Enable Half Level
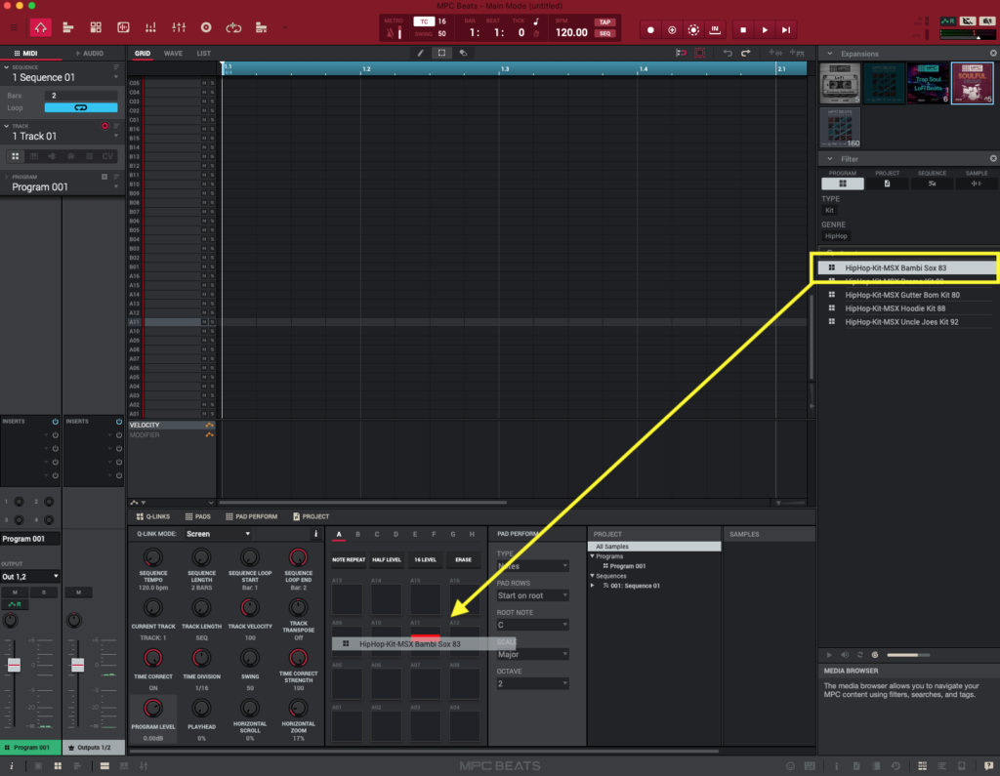1000x776 pixels. point(387,560)
